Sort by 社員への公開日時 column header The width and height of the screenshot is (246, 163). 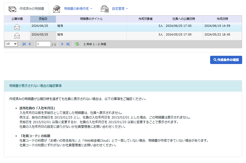183,19
